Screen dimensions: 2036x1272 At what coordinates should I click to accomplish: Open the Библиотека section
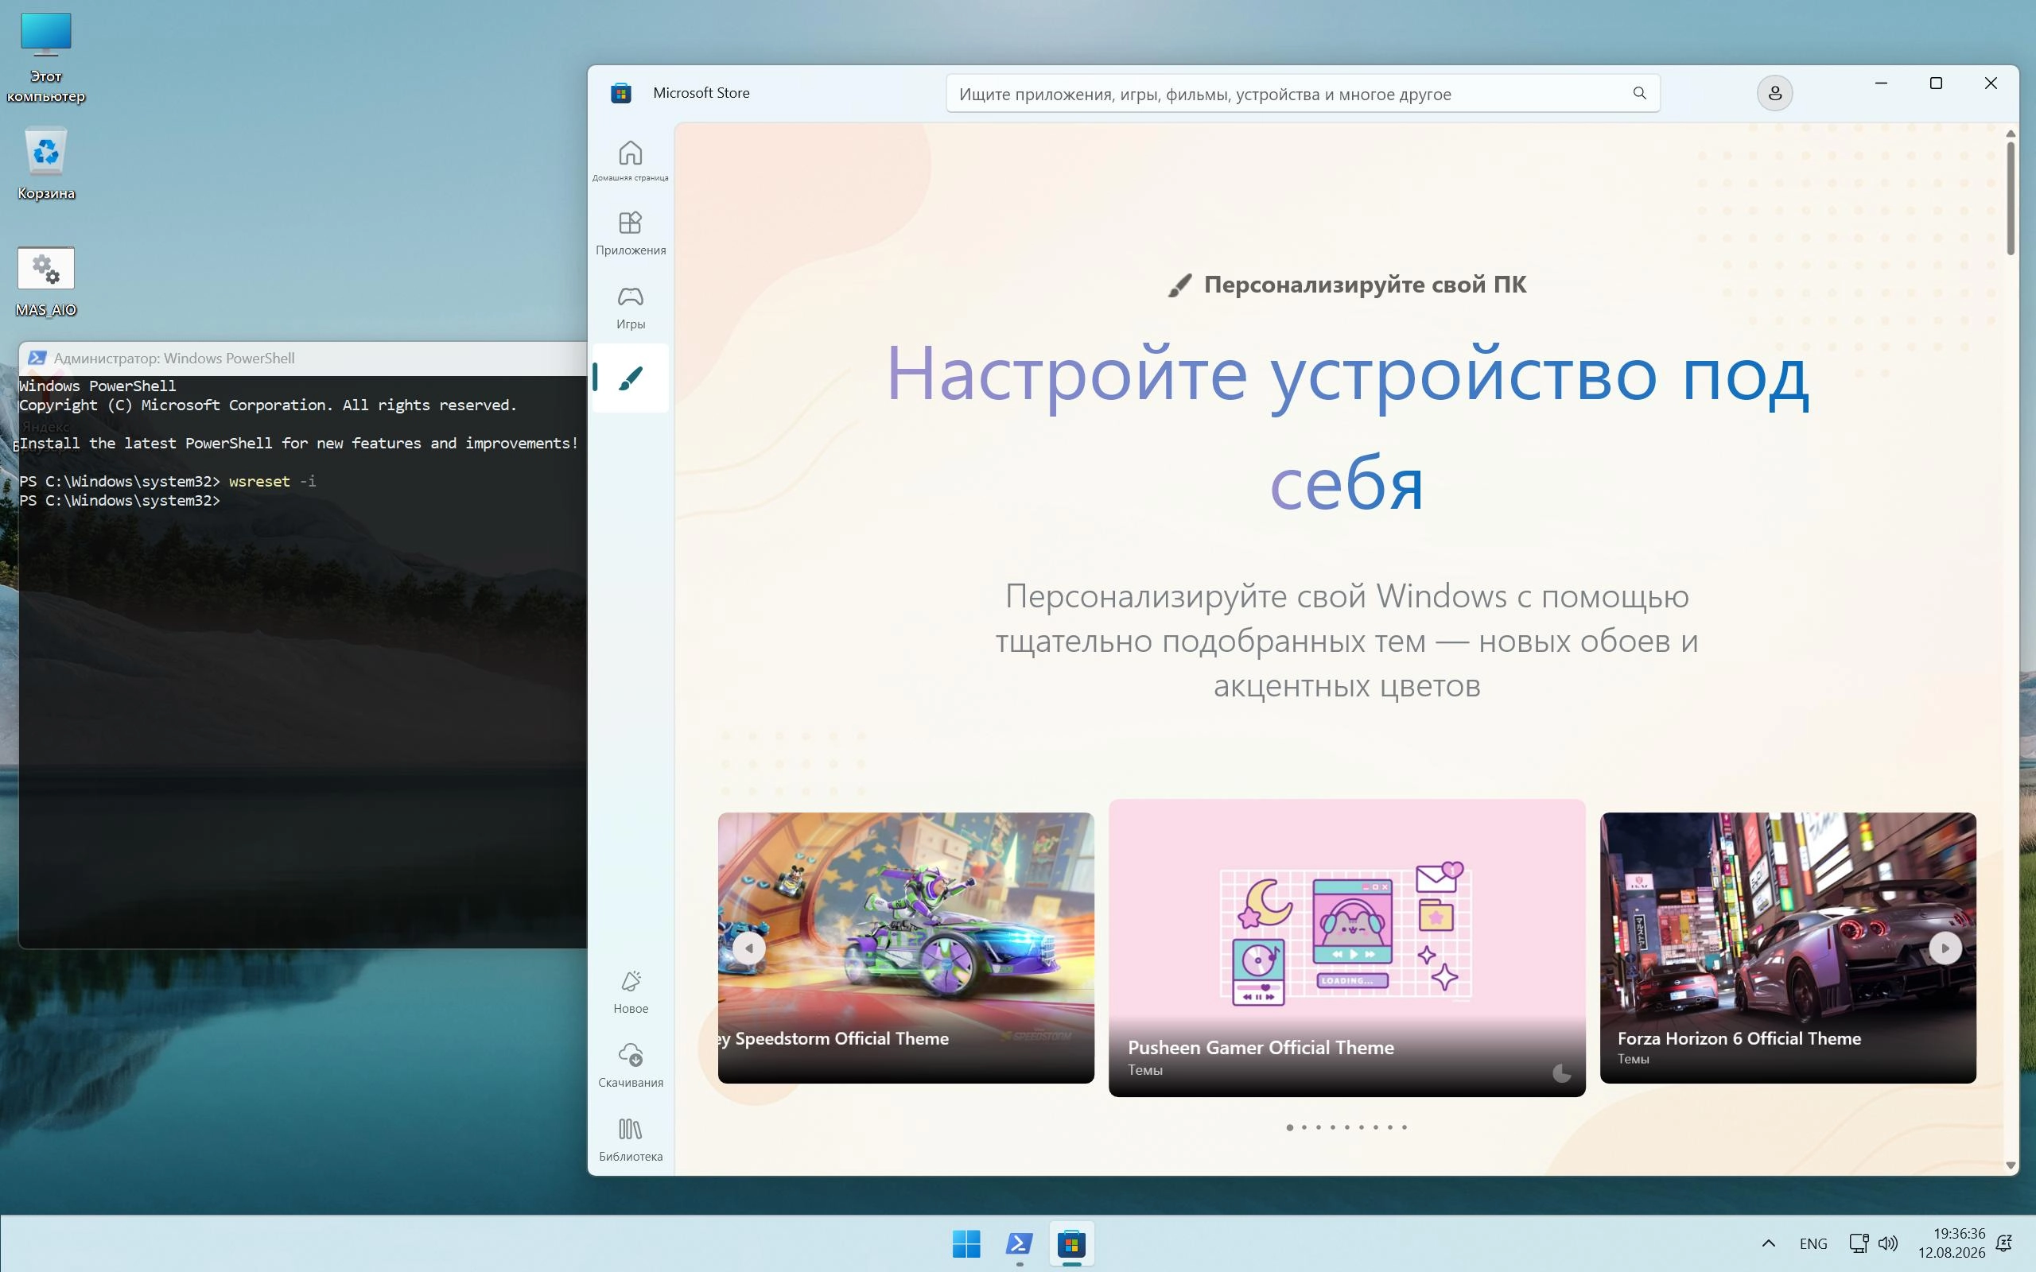[630, 1140]
